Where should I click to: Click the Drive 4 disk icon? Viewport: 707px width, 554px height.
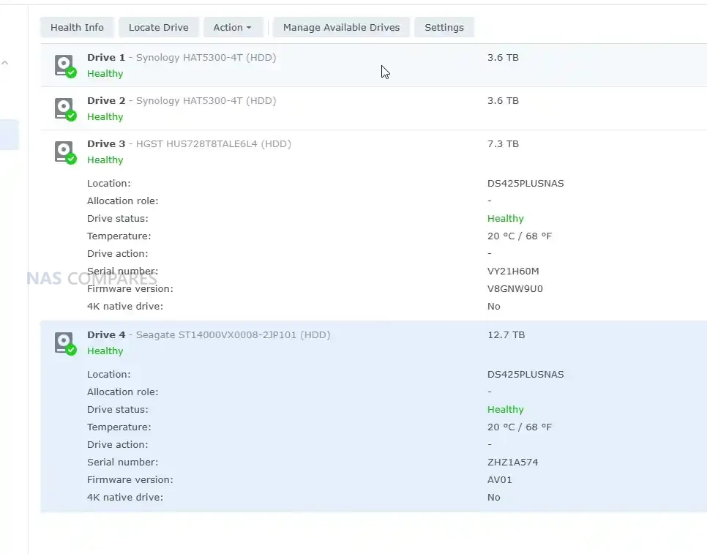tap(65, 342)
